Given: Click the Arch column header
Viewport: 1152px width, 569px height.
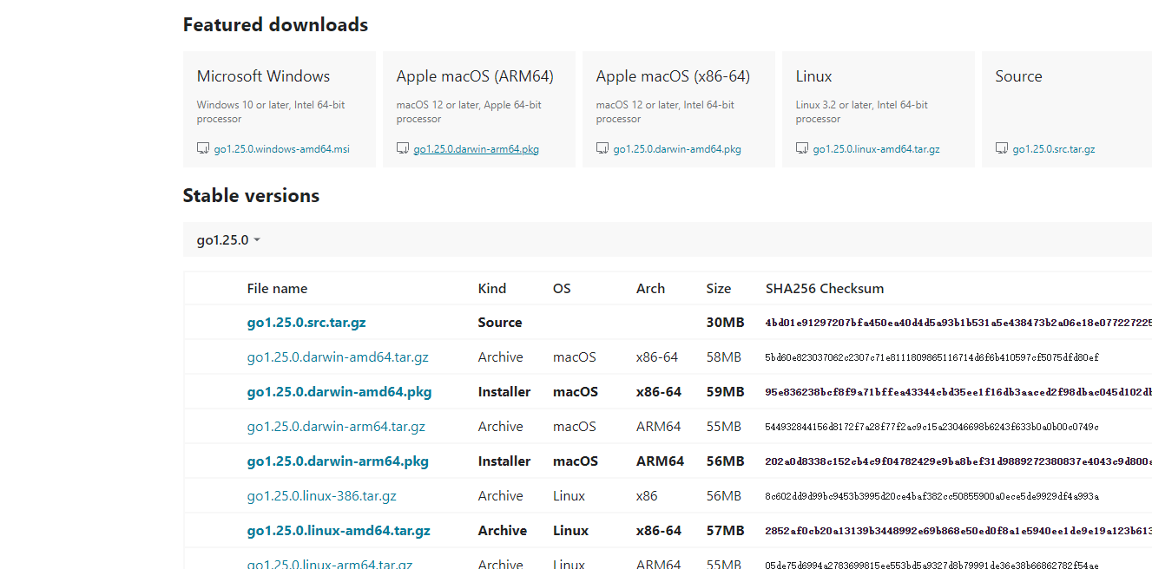Looking at the screenshot, I should [x=650, y=289].
